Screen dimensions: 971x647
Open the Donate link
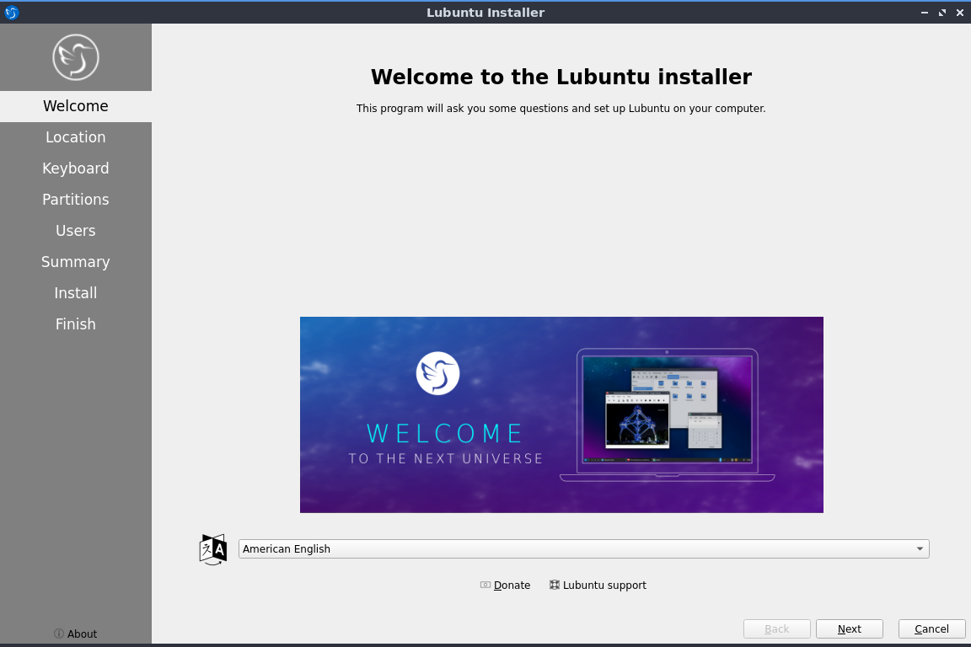(x=506, y=586)
